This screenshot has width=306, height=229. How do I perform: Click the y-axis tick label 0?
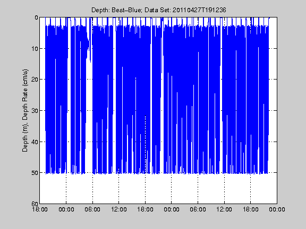click(x=37, y=17)
